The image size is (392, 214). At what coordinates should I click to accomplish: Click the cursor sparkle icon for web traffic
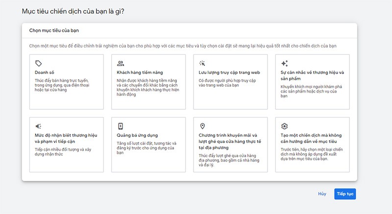[202, 64]
